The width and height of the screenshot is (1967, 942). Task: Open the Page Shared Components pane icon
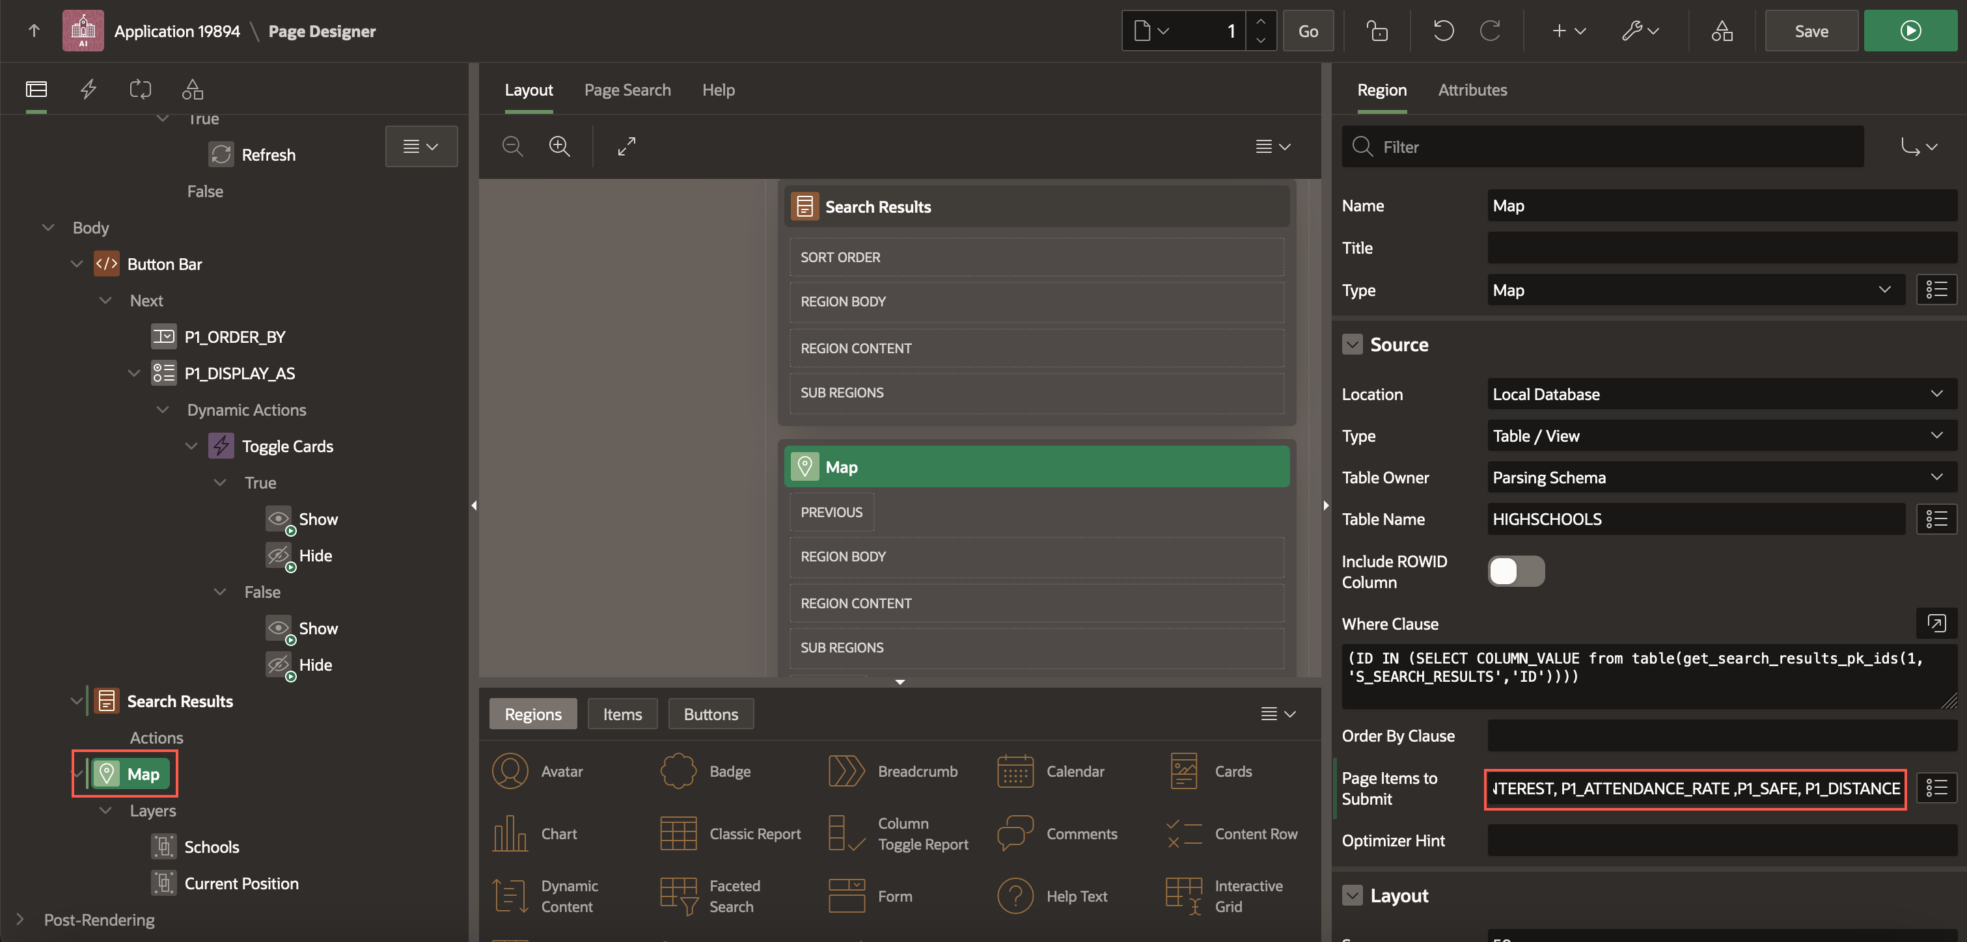[193, 89]
